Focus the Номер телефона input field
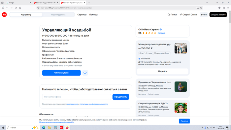Viewport: 231px width, 130px height. [77, 97]
